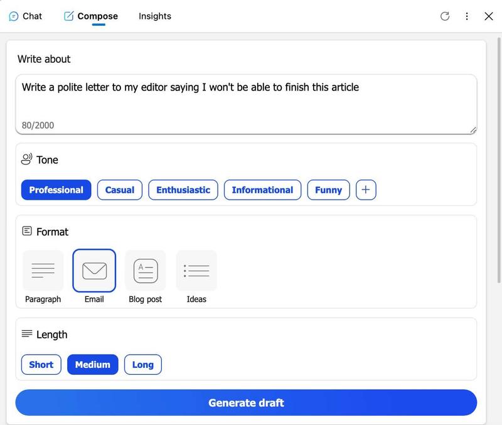Set tone to Casual
Image resolution: width=502 pixels, height=425 pixels.
120,190
